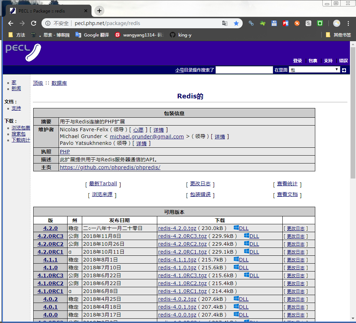Open the Google 翻译 bookmark
The width and height of the screenshot is (356, 323).
pyautogui.click(x=92, y=35)
